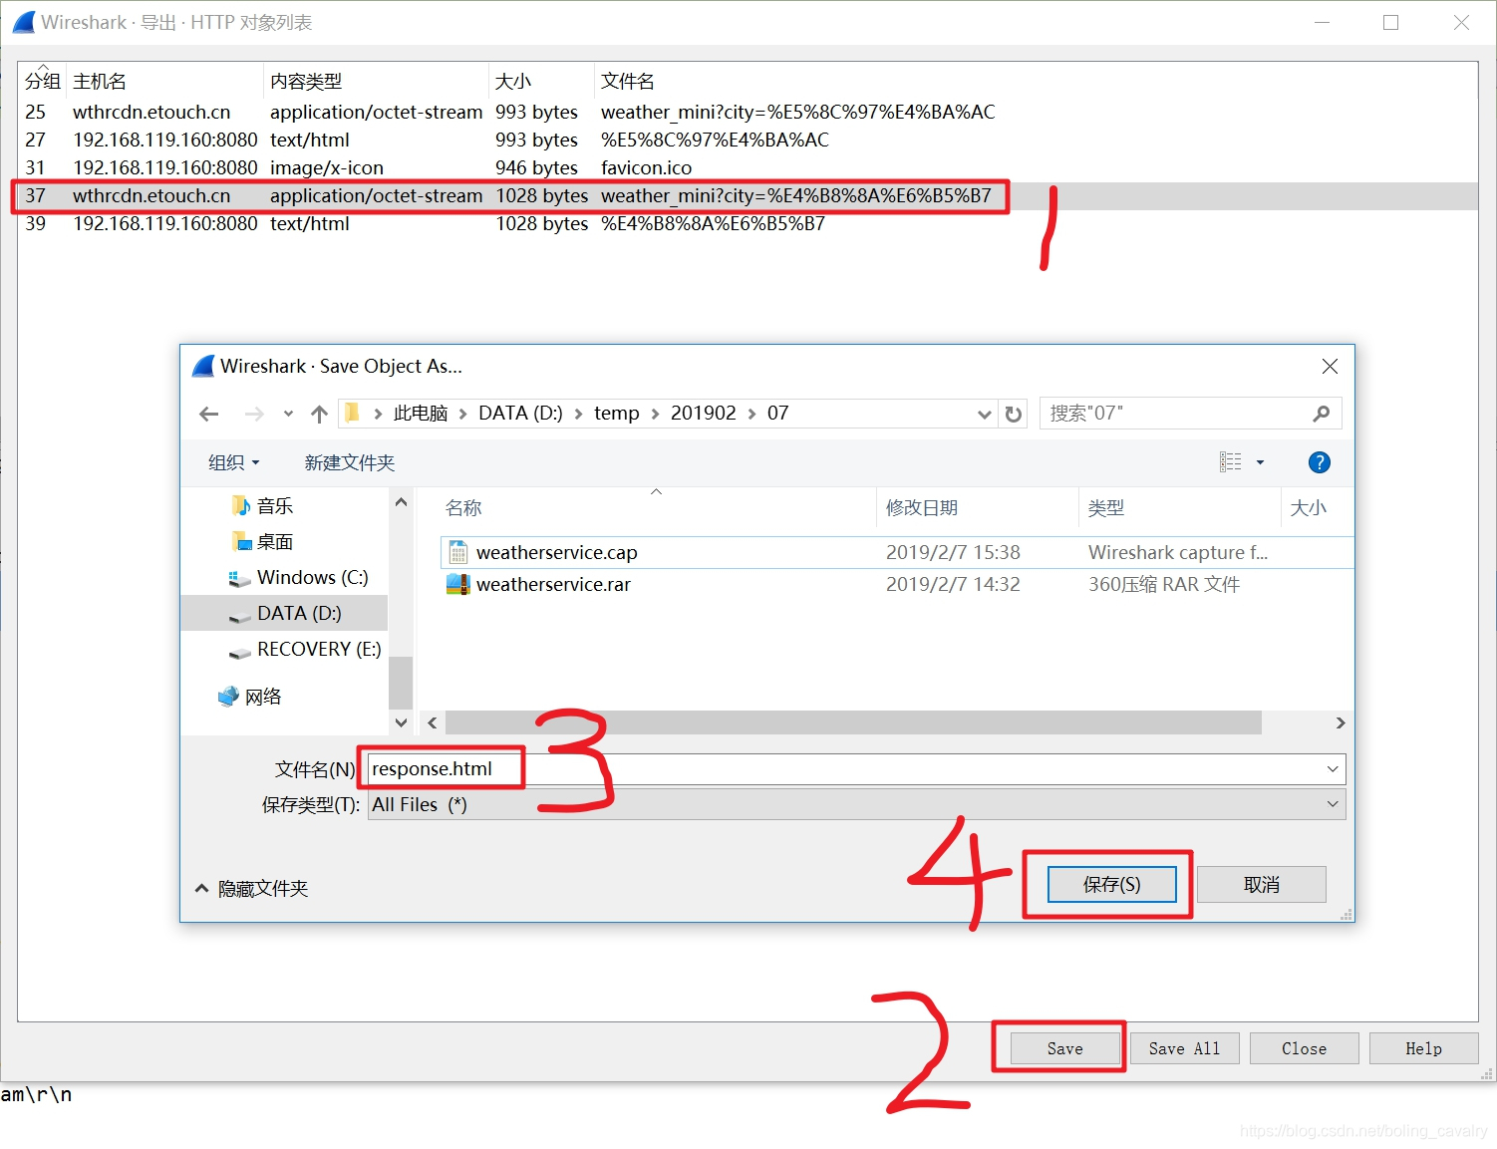The width and height of the screenshot is (1497, 1149).
Task: Click the navigation pane vertical scrollbar thumb
Action: 401,683
